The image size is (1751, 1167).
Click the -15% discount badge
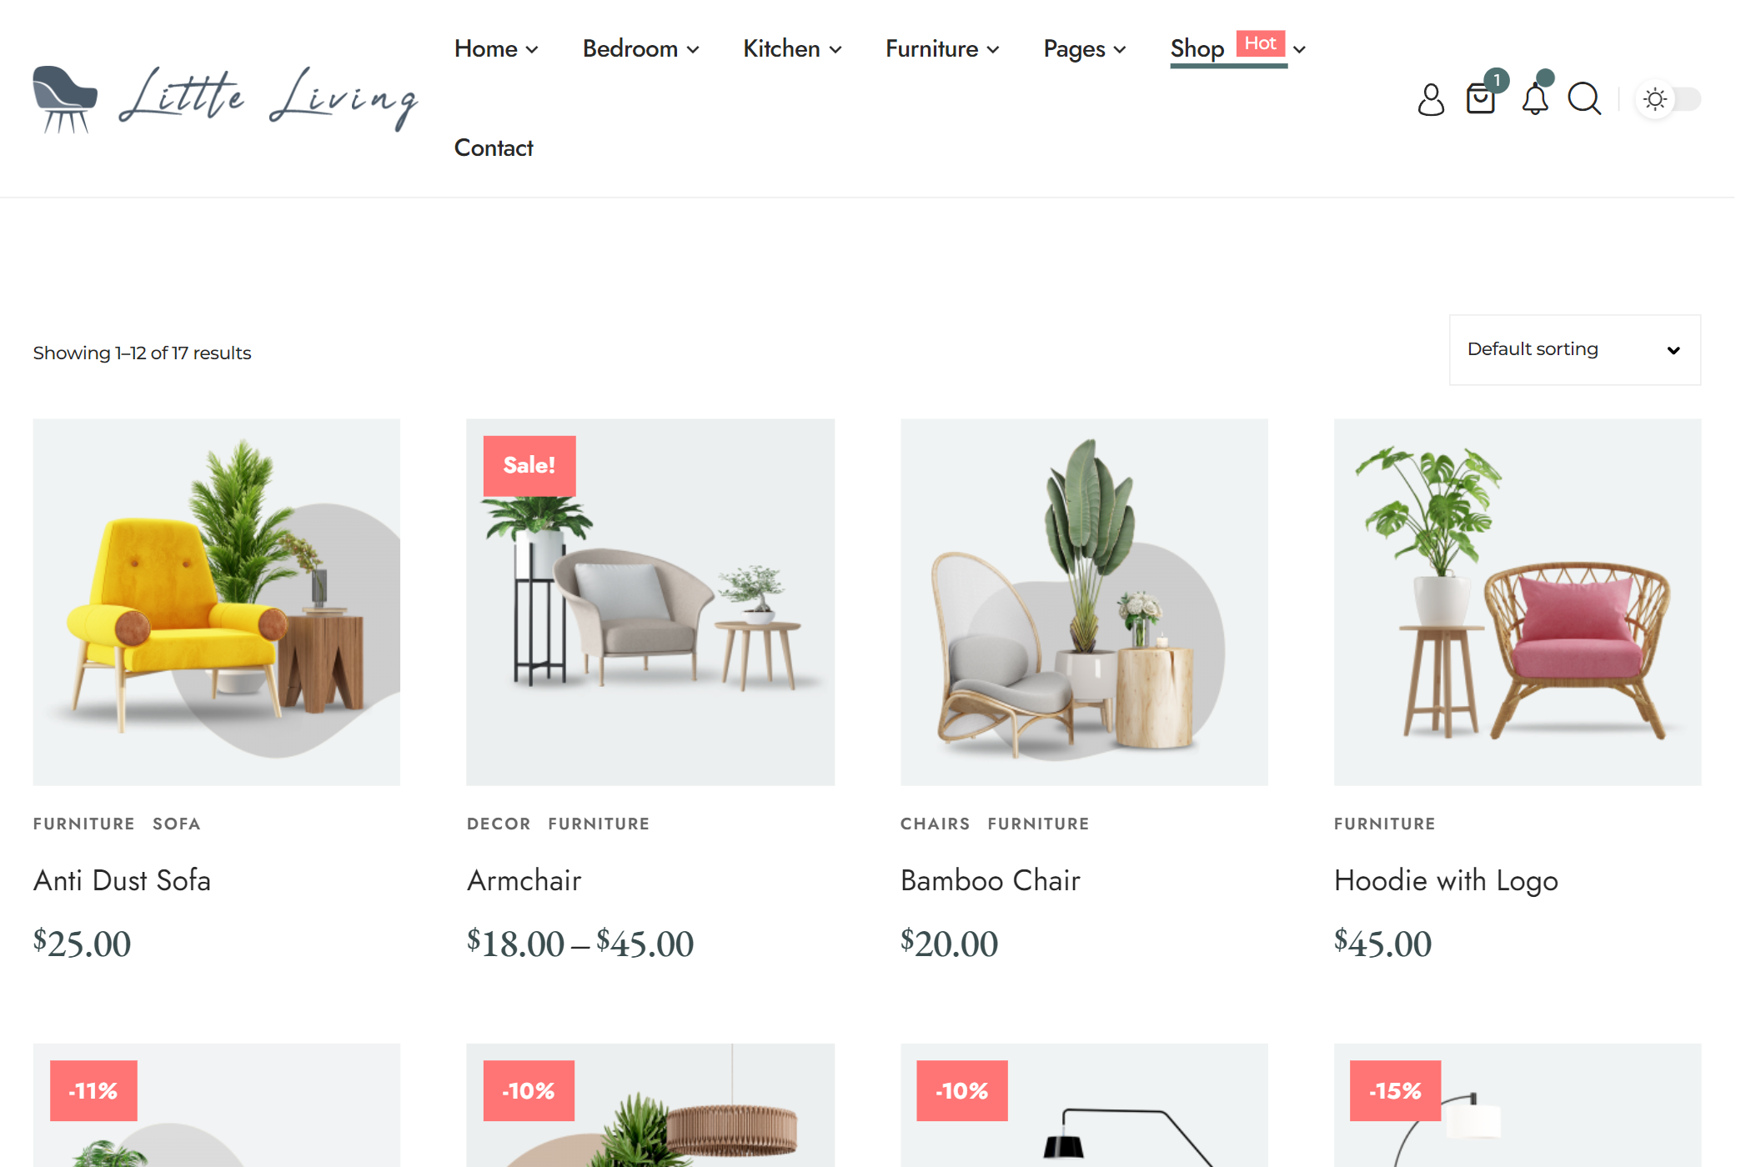coord(1395,1090)
